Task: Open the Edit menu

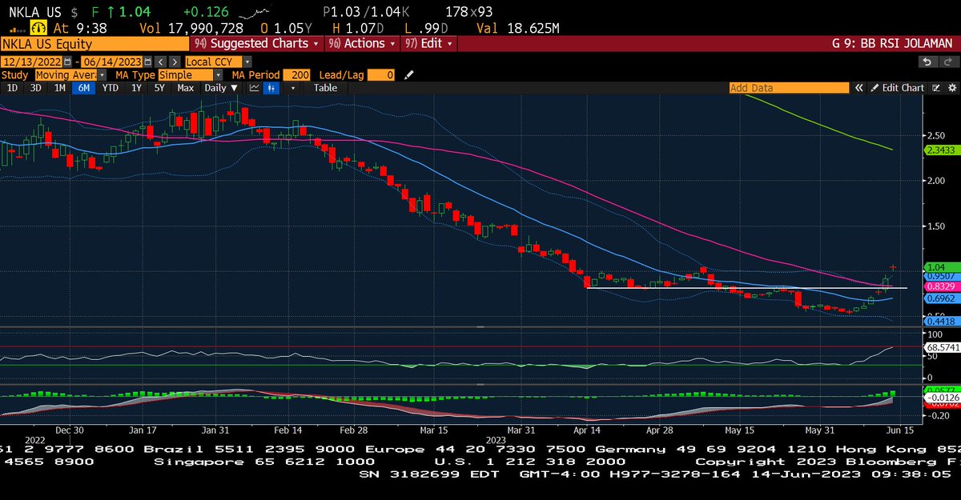Action: (427, 43)
